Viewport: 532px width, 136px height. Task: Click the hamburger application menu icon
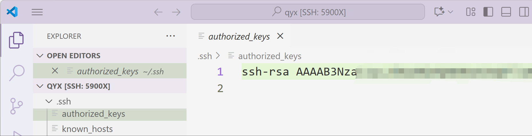tap(37, 12)
